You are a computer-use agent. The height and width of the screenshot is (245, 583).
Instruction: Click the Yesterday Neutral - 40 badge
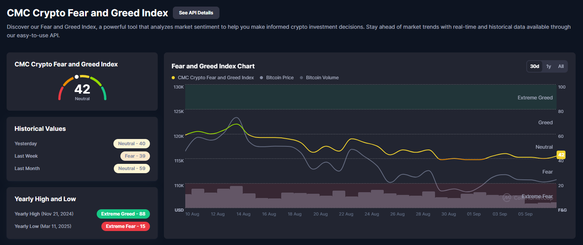tap(131, 144)
